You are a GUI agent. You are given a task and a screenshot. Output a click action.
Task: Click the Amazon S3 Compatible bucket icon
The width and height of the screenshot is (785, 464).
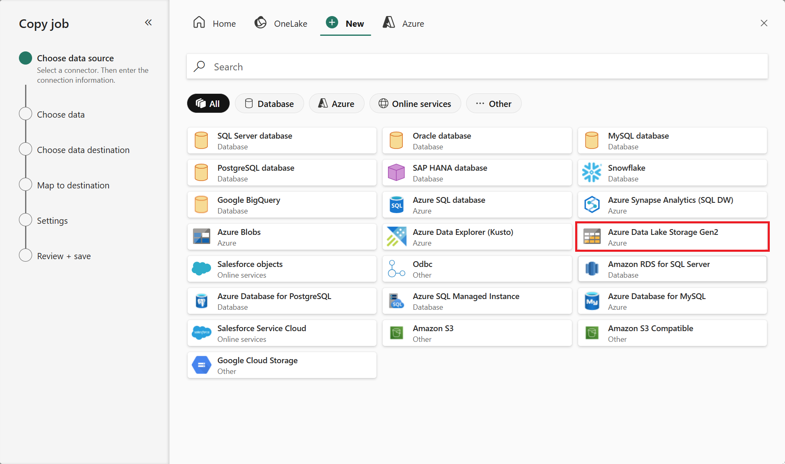coord(592,333)
